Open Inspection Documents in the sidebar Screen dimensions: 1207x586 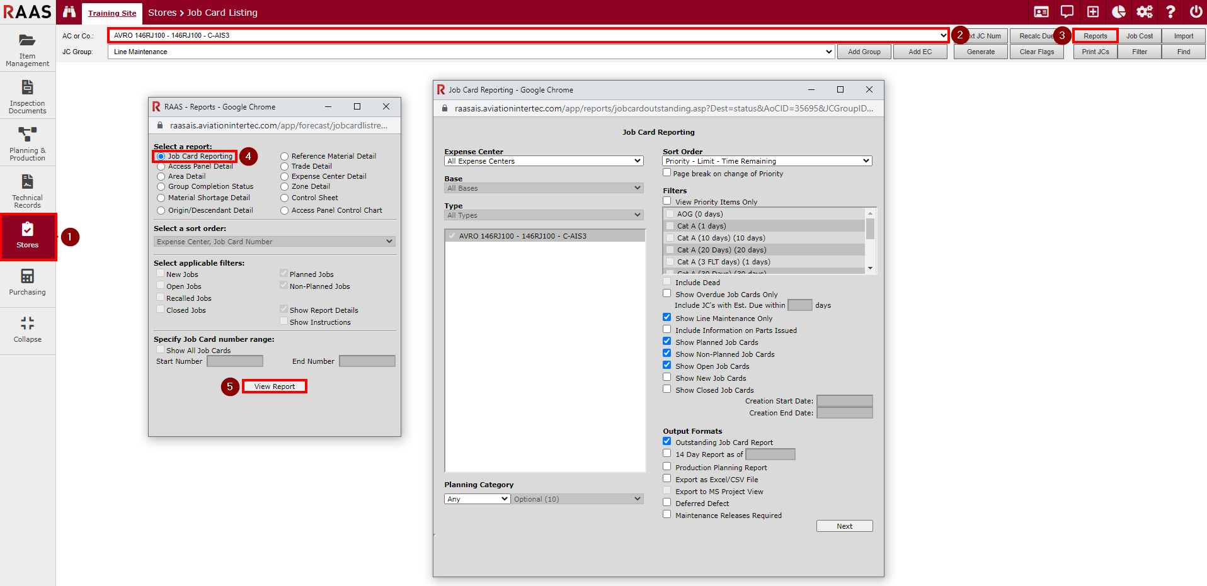pos(27,96)
